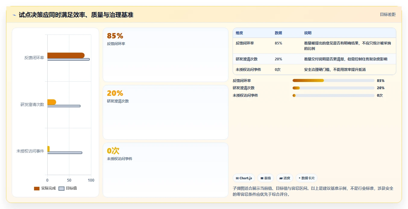This screenshot has height=209, width=408.
Task: Click the 研发澄清次数 progress bar
Action: point(334,88)
